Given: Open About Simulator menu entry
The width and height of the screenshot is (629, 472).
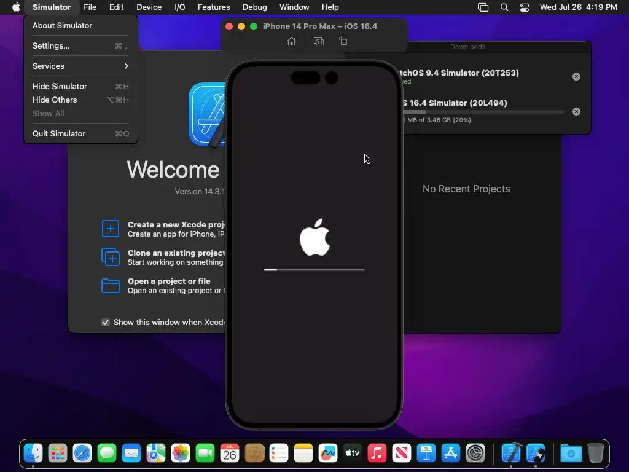Looking at the screenshot, I should tap(80, 25).
